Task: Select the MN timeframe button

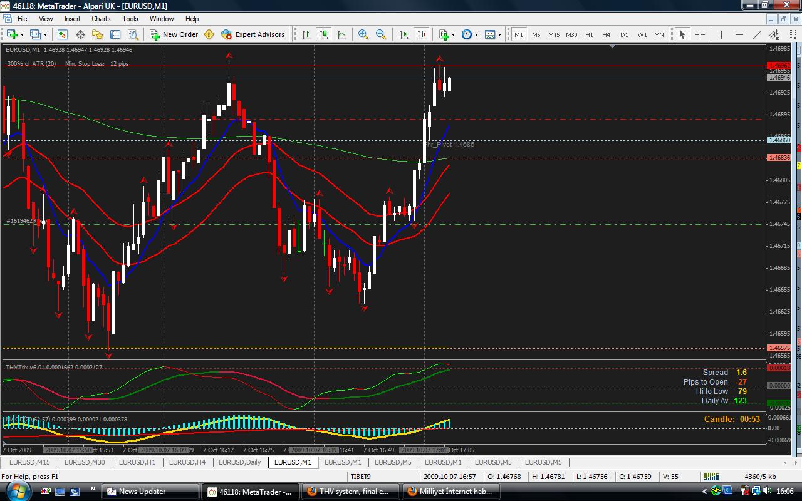Action: click(659, 34)
